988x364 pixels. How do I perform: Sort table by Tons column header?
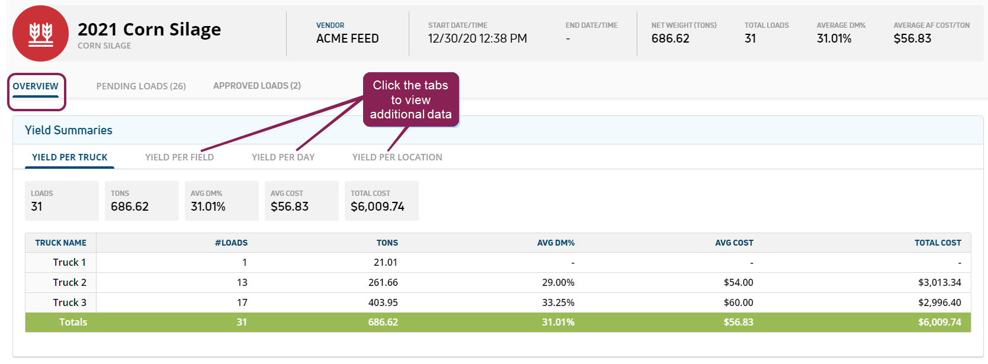coord(387,243)
